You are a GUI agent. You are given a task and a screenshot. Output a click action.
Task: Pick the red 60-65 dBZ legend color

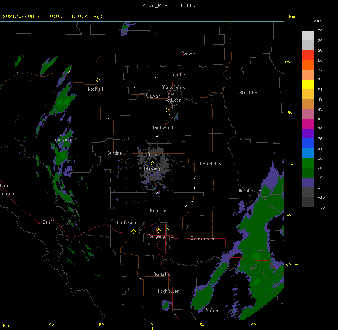tap(308, 55)
